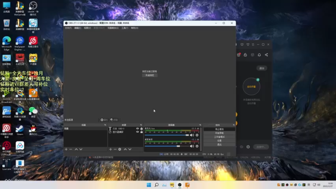This screenshot has width=336, height=189.
Task: Move scene down in the Scenes panel
Action: pos(81,149)
